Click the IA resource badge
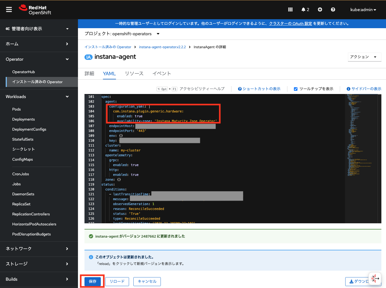Image resolution: width=386 pixels, height=288 pixels. [89, 57]
